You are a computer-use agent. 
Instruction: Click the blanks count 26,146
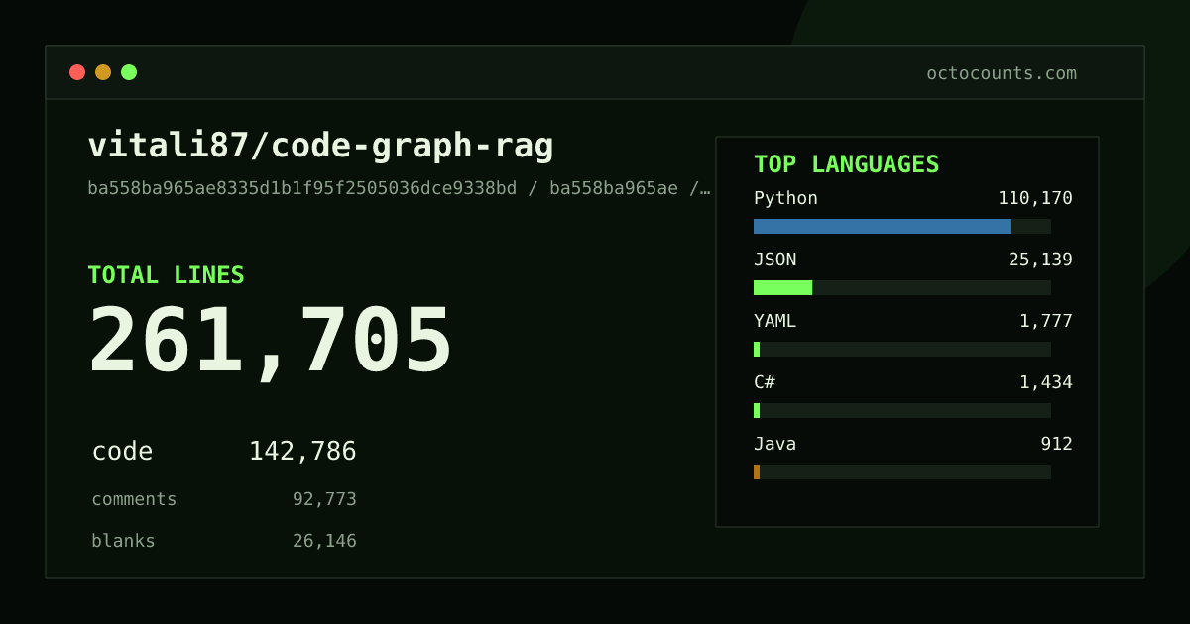(x=324, y=541)
